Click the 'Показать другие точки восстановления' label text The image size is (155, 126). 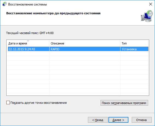[x=39, y=103]
